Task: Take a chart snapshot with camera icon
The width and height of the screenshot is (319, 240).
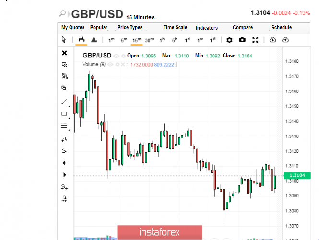Action: pyautogui.click(x=242, y=40)
